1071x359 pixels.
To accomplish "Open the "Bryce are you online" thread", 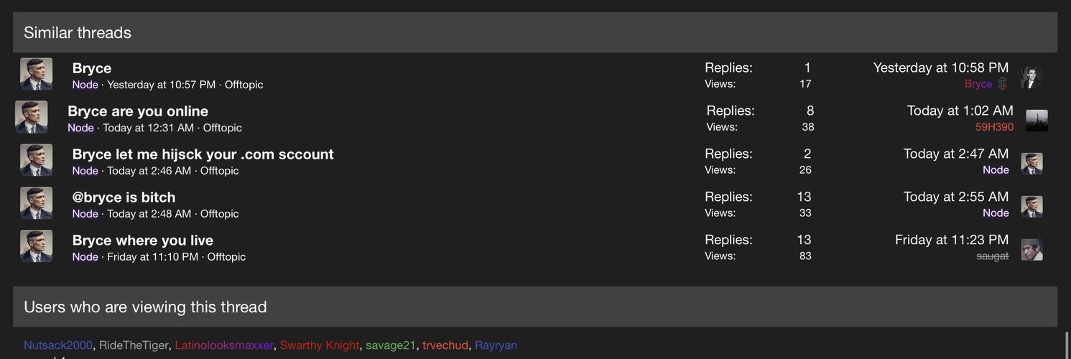I will tap(138, 111).
